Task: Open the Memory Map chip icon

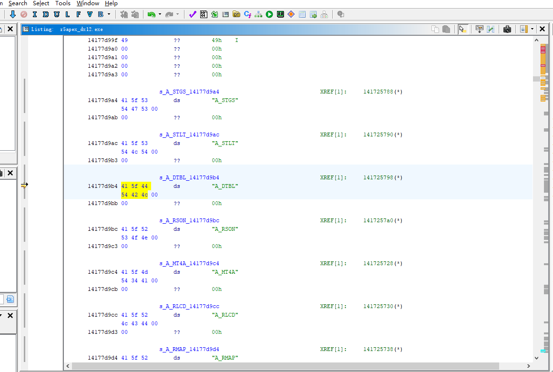Action: (280, 14)
